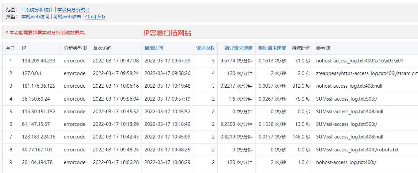Image resolution: width=418 pixels, height=173 pixels.
Task: Select IP cell 20.104.194.78
Action: [37, 162]
